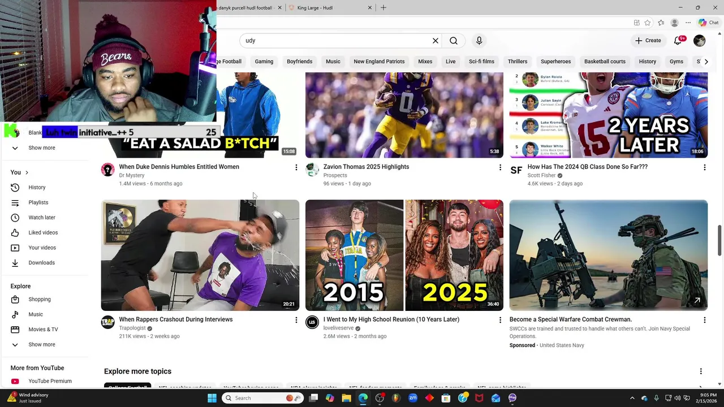Select the Thrillers chip
Viewport: 724px width, 407px height.
[518, 62]
